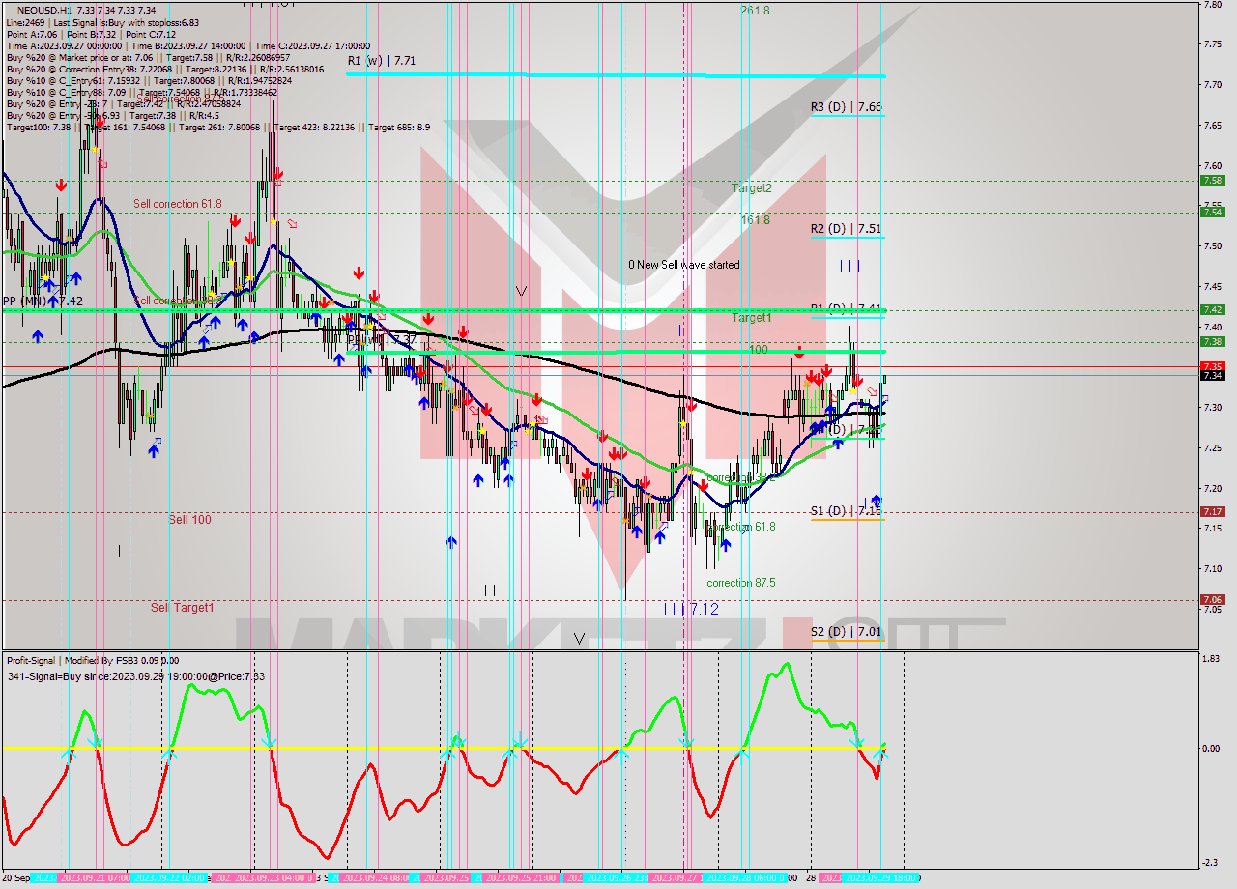Click the 161.8 Fibonacci label
The image size is (1237, 889).
click(755, 220)
